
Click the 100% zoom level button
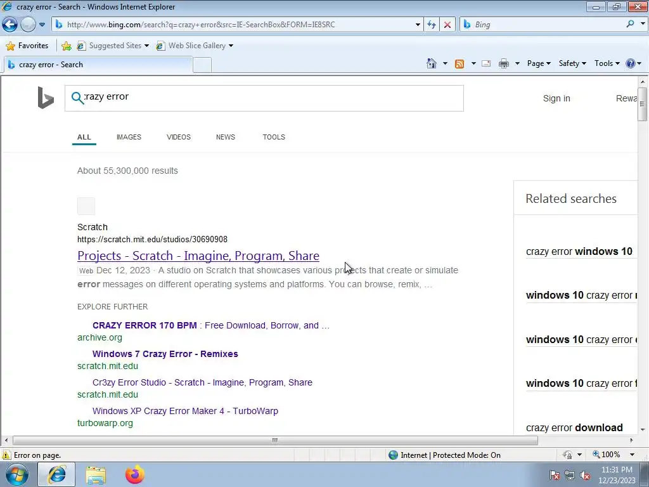[607, 455]
